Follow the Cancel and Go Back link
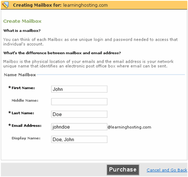The height and width of the screenshot is (177, 188). click(167, 170)
